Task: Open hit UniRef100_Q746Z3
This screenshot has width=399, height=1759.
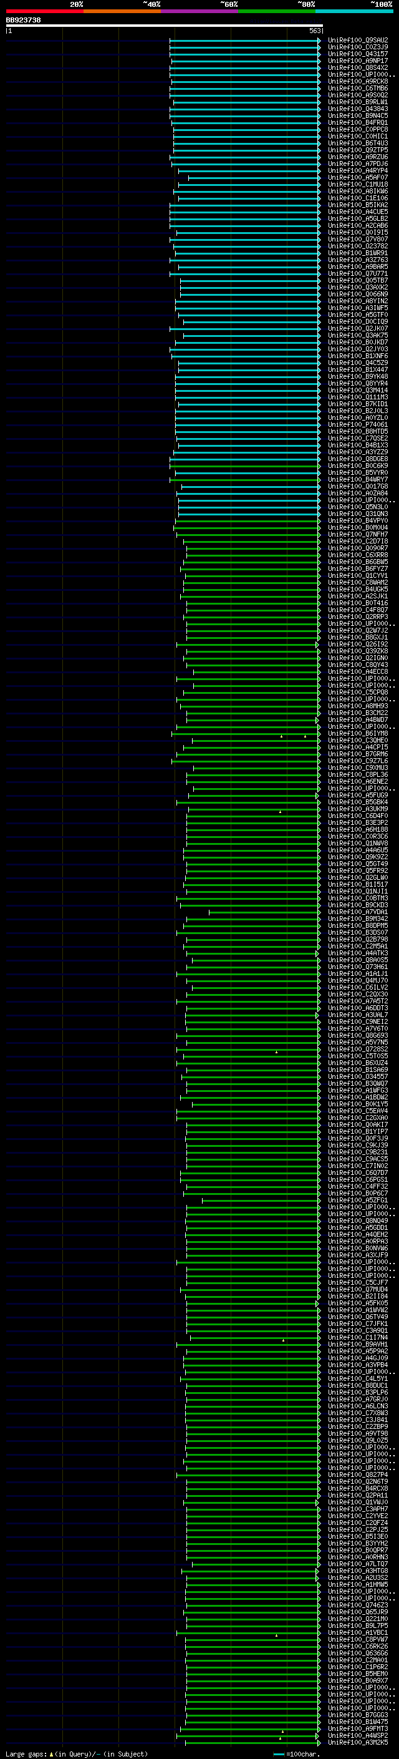Action: coord(358,1606)
